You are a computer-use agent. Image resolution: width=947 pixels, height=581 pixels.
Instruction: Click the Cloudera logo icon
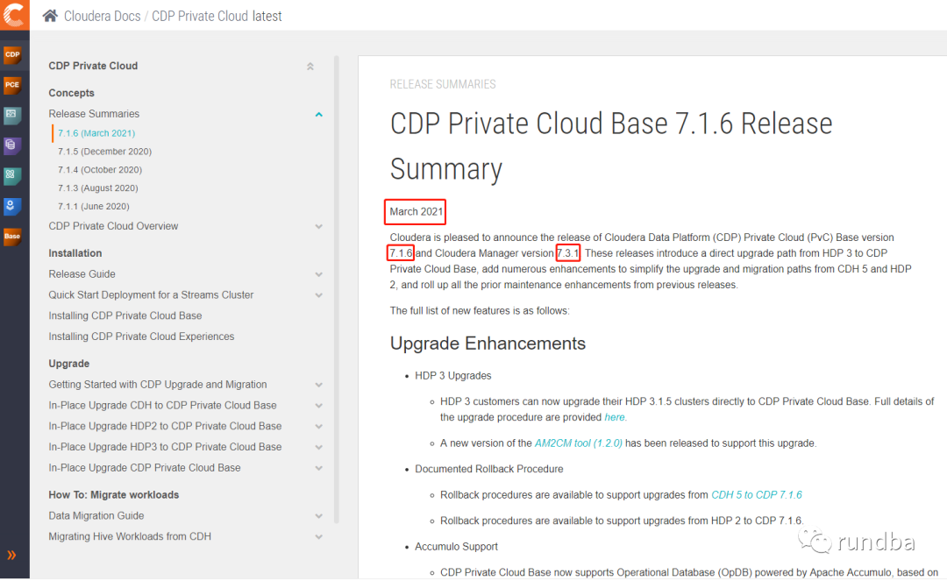[x=14, y=15]
